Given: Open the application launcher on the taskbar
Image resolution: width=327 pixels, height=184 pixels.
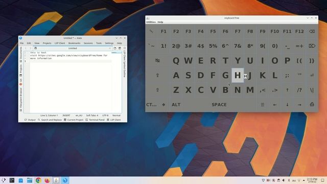Looking at the screenshot, I should click(4, 180).
